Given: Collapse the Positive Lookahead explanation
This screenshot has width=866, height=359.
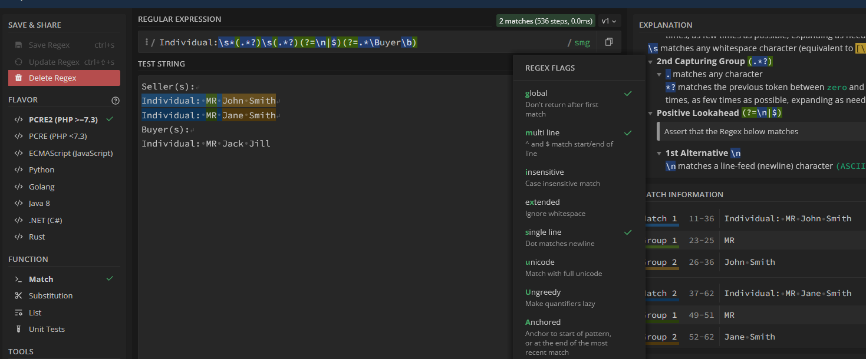Looking at the screenshot, I should point(650,113).
